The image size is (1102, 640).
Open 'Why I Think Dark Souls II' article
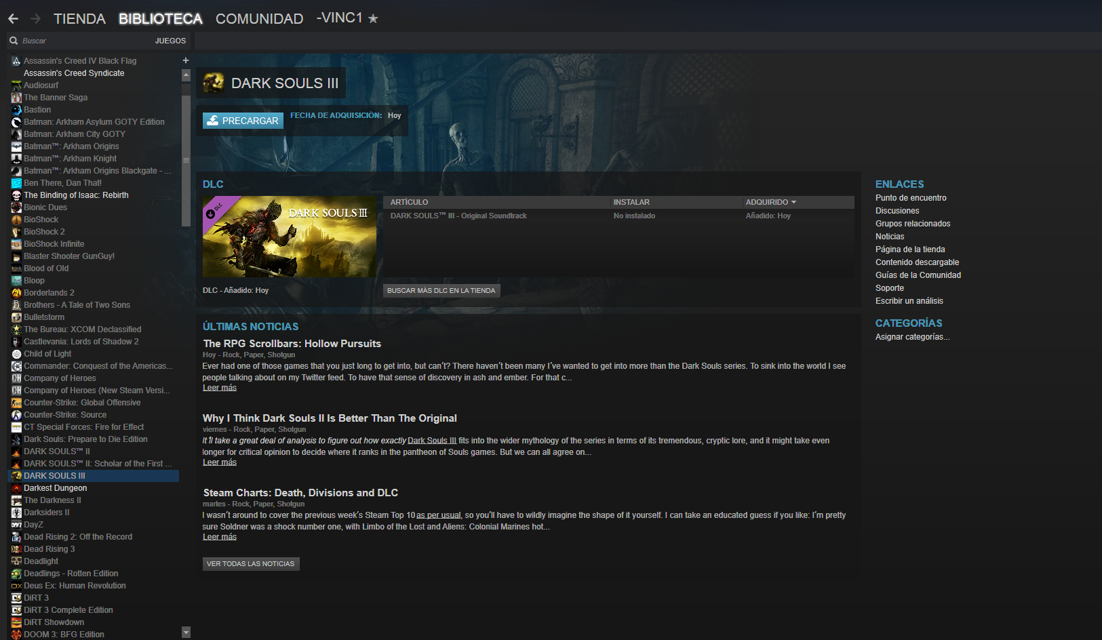(330, 418)
